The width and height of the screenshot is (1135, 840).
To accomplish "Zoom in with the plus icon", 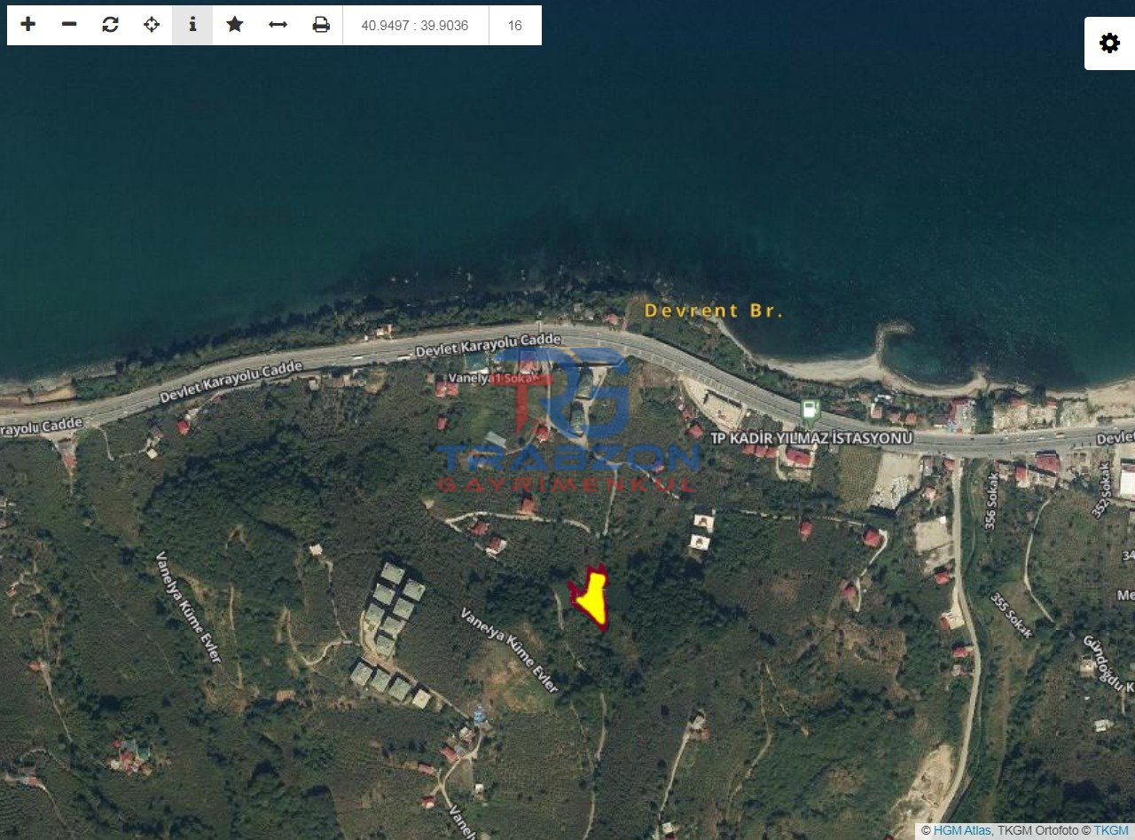I will [28, 25].
